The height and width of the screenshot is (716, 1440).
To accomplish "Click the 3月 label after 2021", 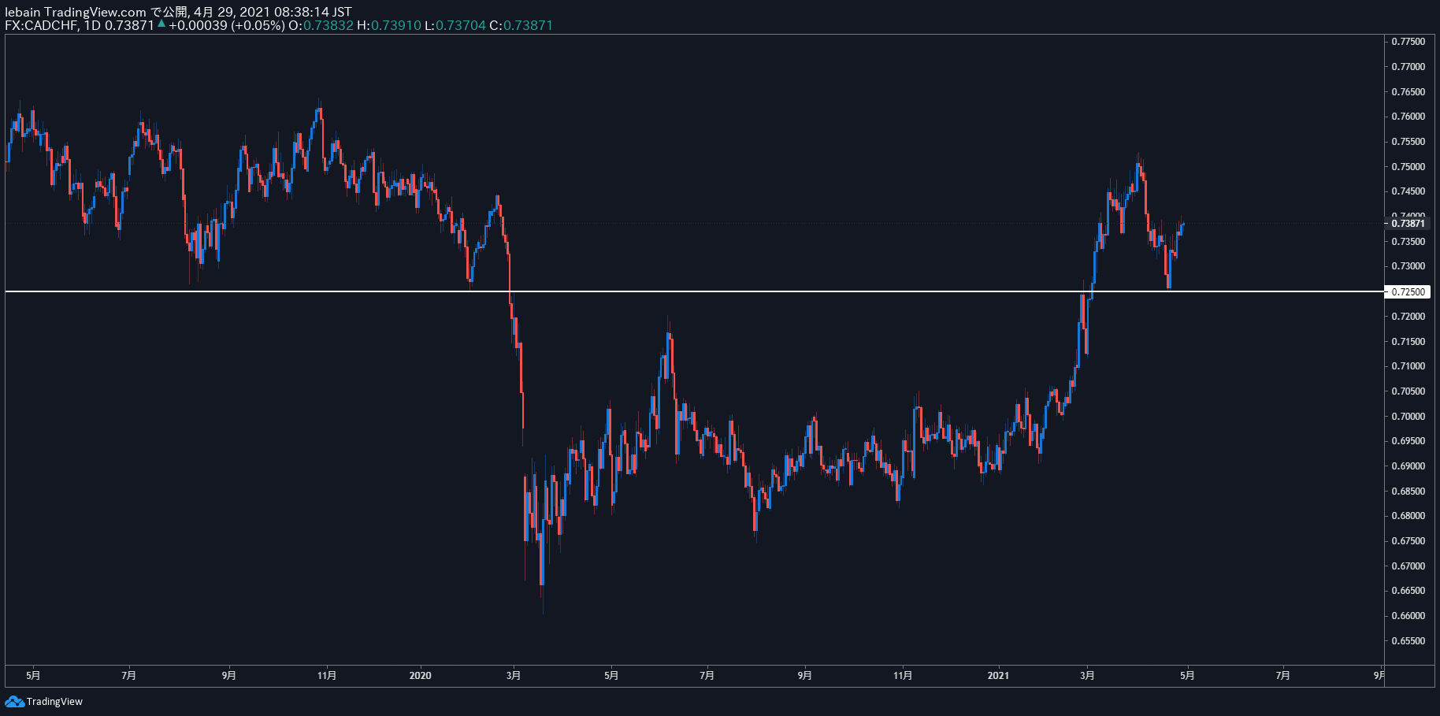I will point(1087,675).
